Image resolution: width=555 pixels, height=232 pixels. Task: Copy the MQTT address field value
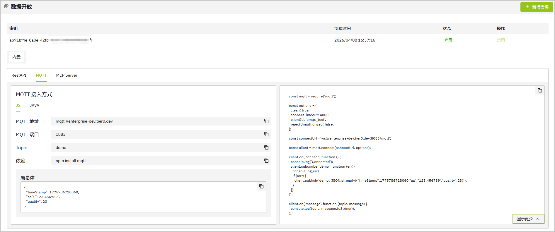click(x=266, y=121)
